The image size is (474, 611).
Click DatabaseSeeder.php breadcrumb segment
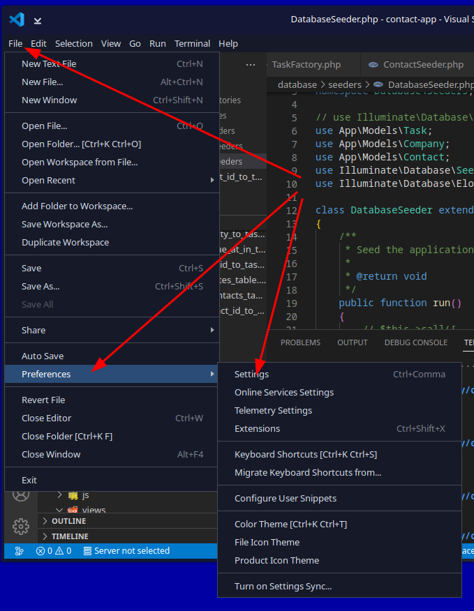(424, 84)
